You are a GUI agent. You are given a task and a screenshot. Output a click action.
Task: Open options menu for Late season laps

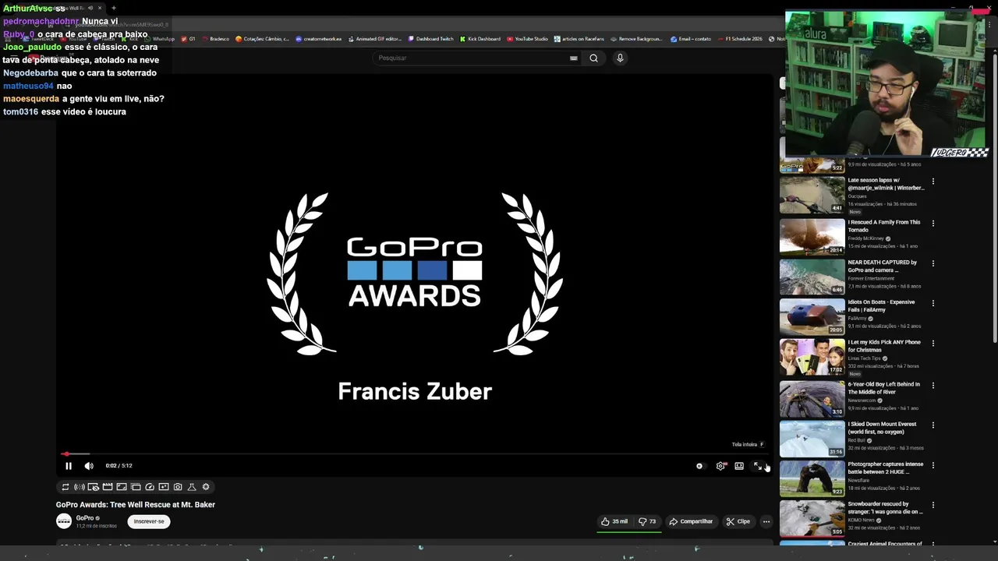point(933,182)
